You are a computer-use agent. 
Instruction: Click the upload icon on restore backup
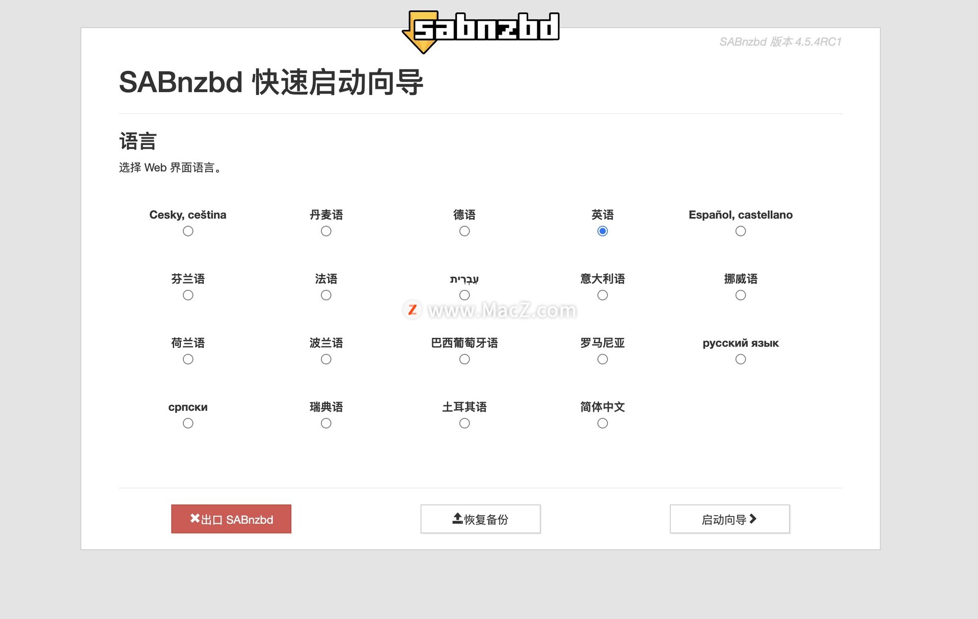[x=457, y=518]
